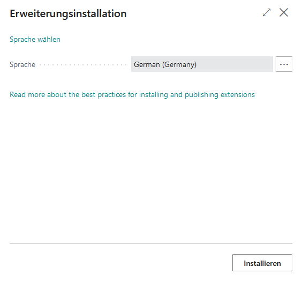Show language choices using the ellipsis button
This screenshot has height=282, width=303.
[x=284, y=64]
